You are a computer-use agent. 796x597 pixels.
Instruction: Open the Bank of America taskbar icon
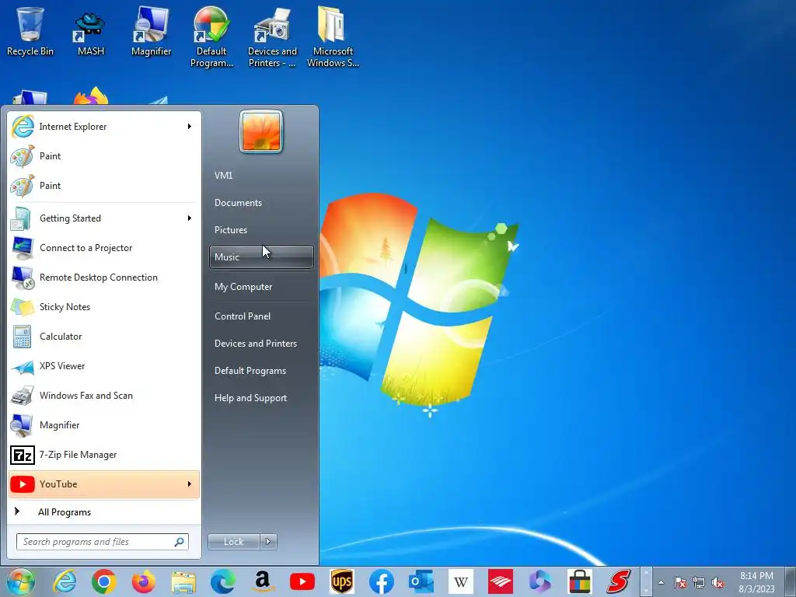[500, 581]
